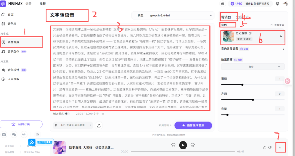This screenshot has width=295, height=156.
Task: Click the 音量 value field showing 1
Action: click(x=280, y=109)
